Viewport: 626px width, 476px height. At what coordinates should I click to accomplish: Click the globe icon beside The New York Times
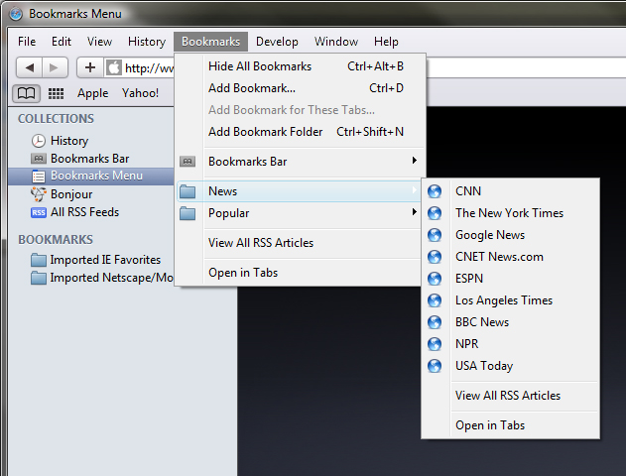[435, 213]
